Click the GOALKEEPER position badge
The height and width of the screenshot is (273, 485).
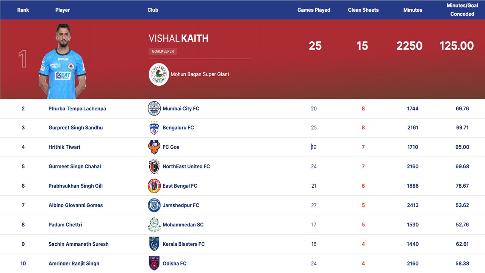(163, 51)
